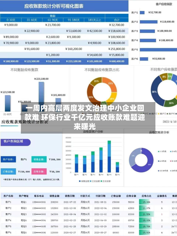Select the 91-180天 column header
The height and width of the screenshot is (236, 177).
[x=74, y=20]
